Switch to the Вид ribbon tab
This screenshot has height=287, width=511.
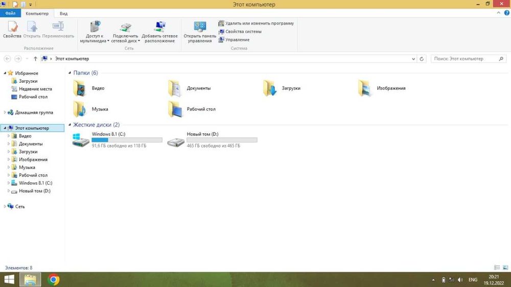coord(63,13)
